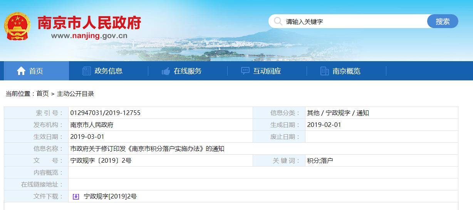
Task: Click the chat bubble icon beside 互动回应
Action: (245, 71)
